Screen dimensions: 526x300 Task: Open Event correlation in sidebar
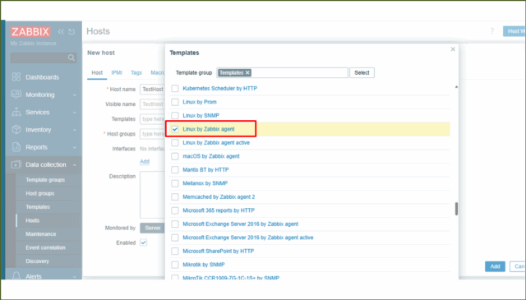[x=46, y=247]
